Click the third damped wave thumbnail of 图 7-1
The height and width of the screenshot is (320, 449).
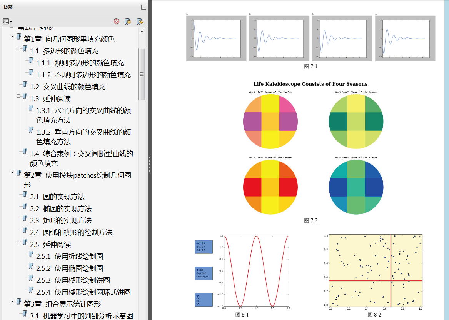point(342,38)
